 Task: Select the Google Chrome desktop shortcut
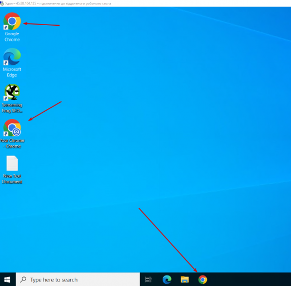tap(12, 27)
